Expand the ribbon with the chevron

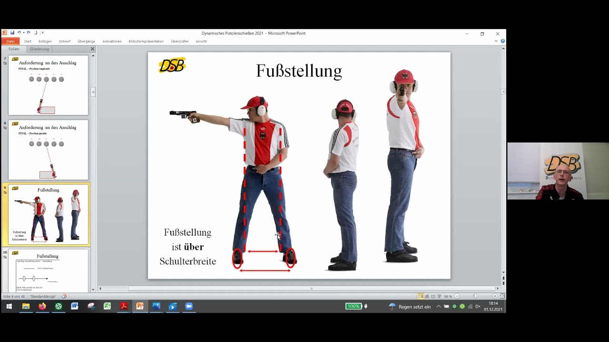[496, 41]
